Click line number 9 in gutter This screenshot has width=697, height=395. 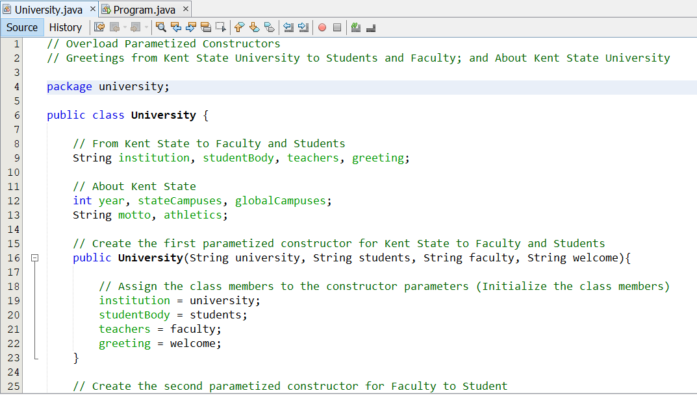(x=16, y=158)
